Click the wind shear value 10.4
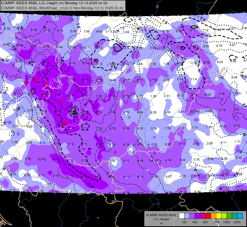Image resolution: width=247 pixels, height=227 pixels. (x=85, y=128)
